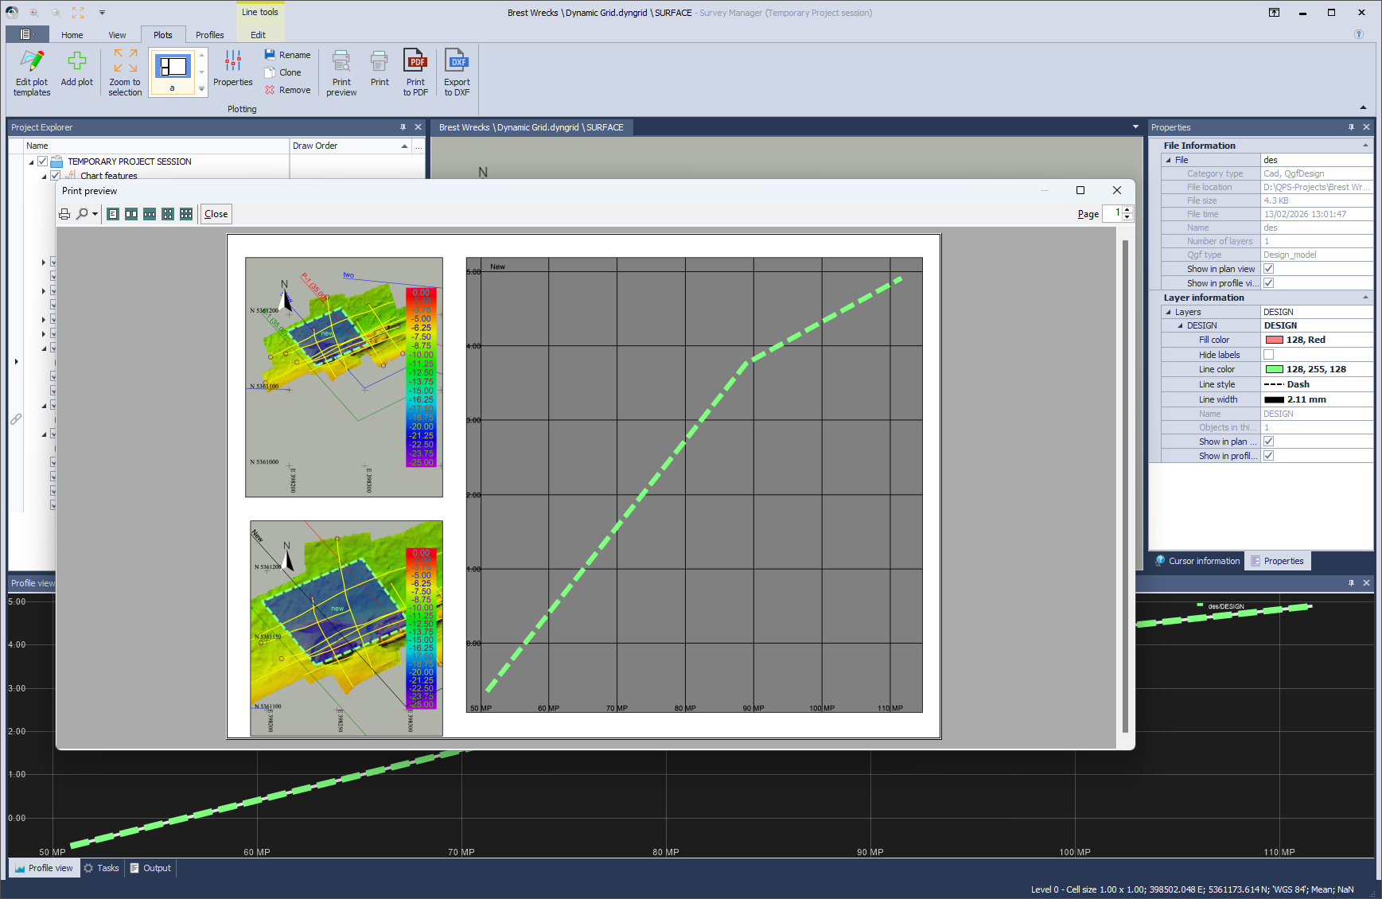The height and width of the screenshot is (899, 1382).
Task: Switch to the Profiles ribbon tab
Action: [209, 35]
